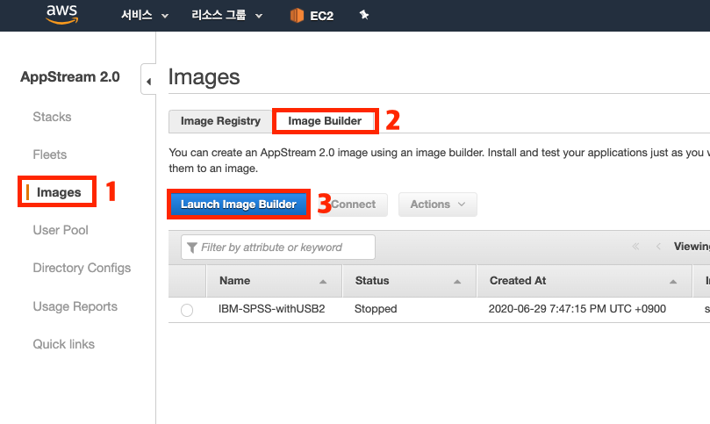
Task: Click the Stopped status cell
Action: point(376,309)
